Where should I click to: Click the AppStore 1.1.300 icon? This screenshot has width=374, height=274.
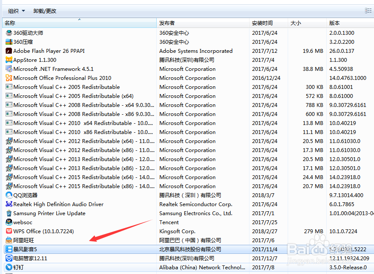9,60
